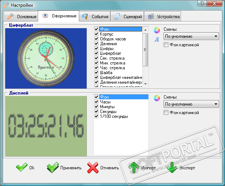The width and height of the screenshot is (225, 186).
Task: Open the color wheel picker in Дисплей section
Action: click(157, 98)
